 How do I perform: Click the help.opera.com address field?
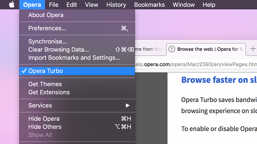coord(196,65)
